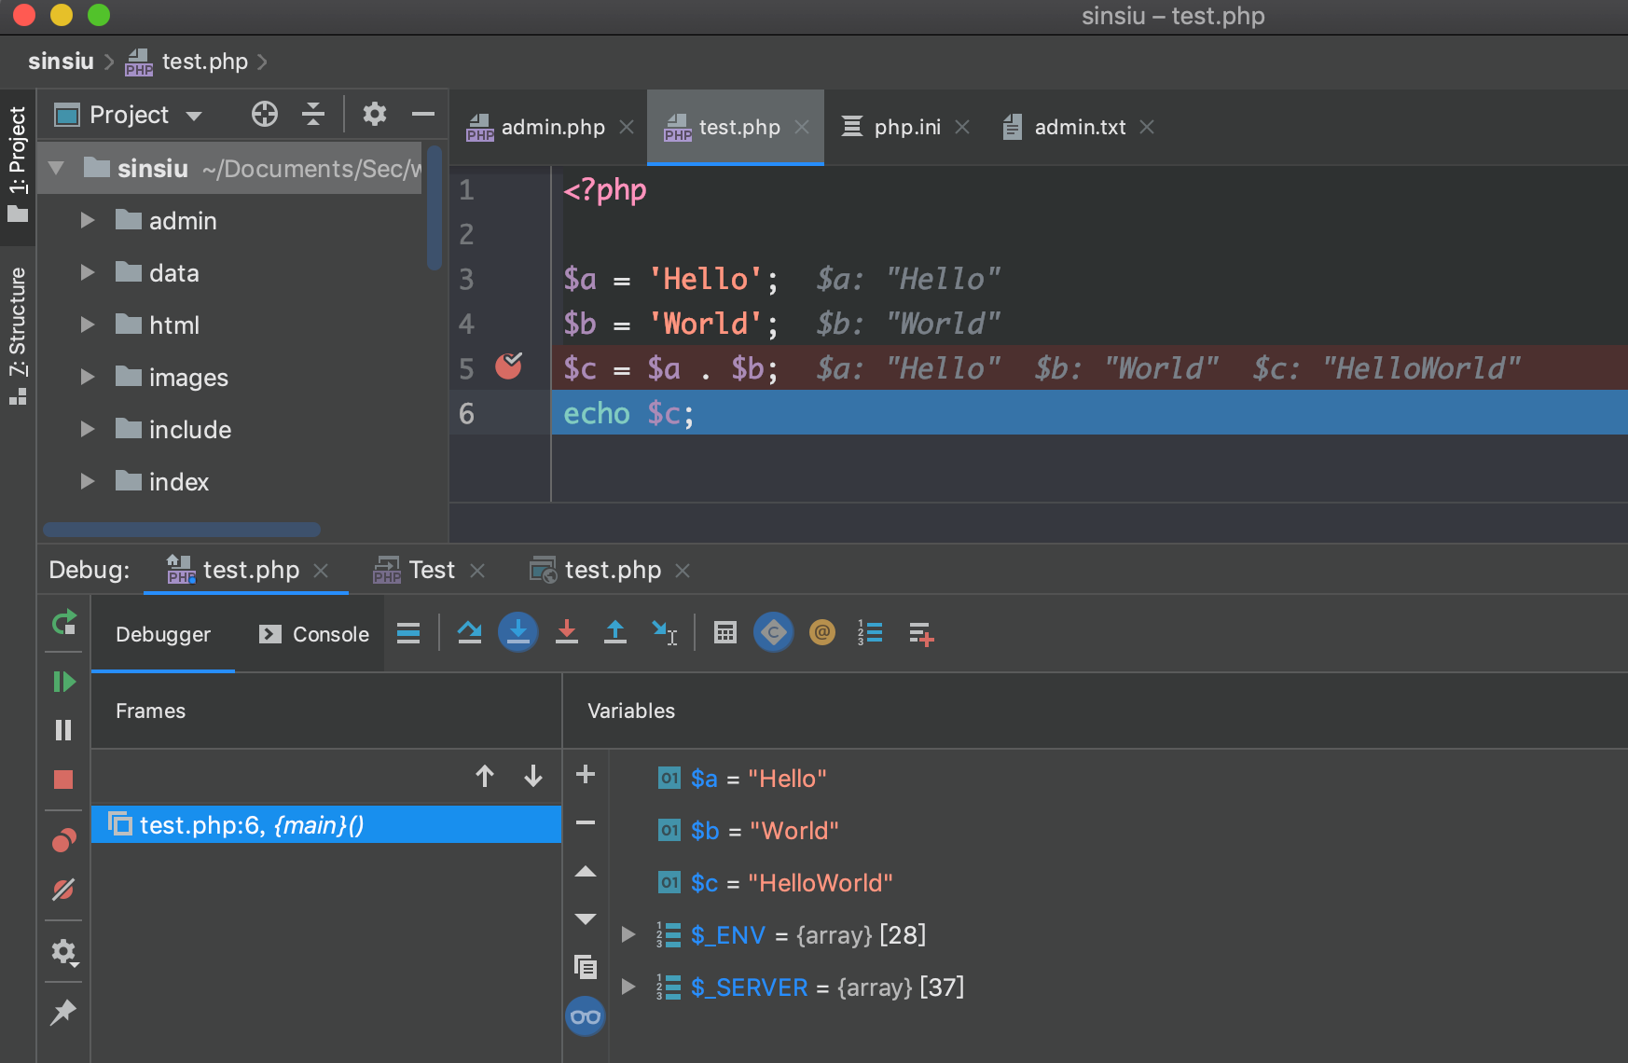Image resolution: width=1628 pixels, height=1063 pixels.
Task: Expand the data folder
Action: coord(88,272)
